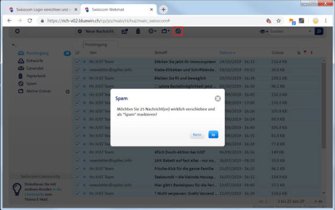This screenshot has width=335, height=210.
Task: Click the spam icon in the toolbar
Action: coord(178,31)
